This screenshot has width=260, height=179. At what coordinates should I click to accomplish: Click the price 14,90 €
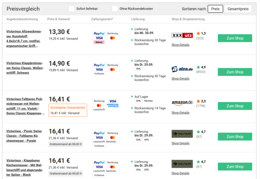pyautogui.click(x=59, y=63)
